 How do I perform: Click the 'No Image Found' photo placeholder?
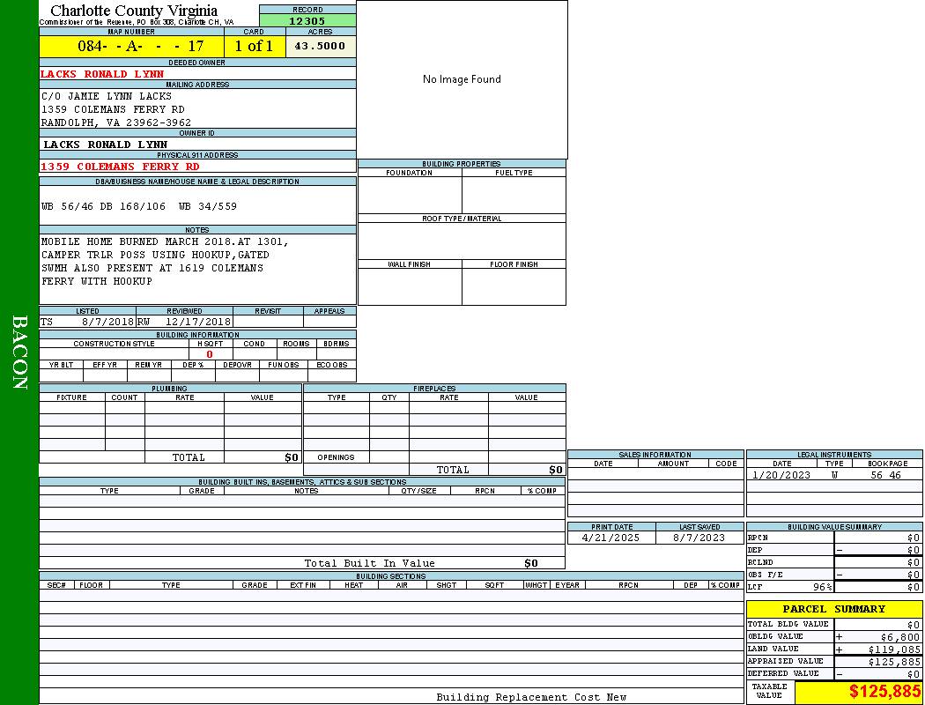[x=462, y=79]
